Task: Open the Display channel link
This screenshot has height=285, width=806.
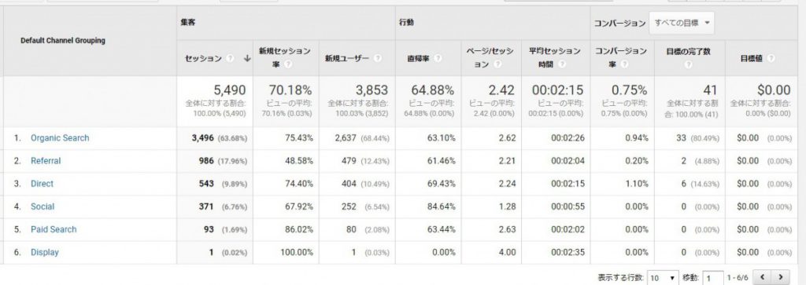Action: [x=45, y=252]
